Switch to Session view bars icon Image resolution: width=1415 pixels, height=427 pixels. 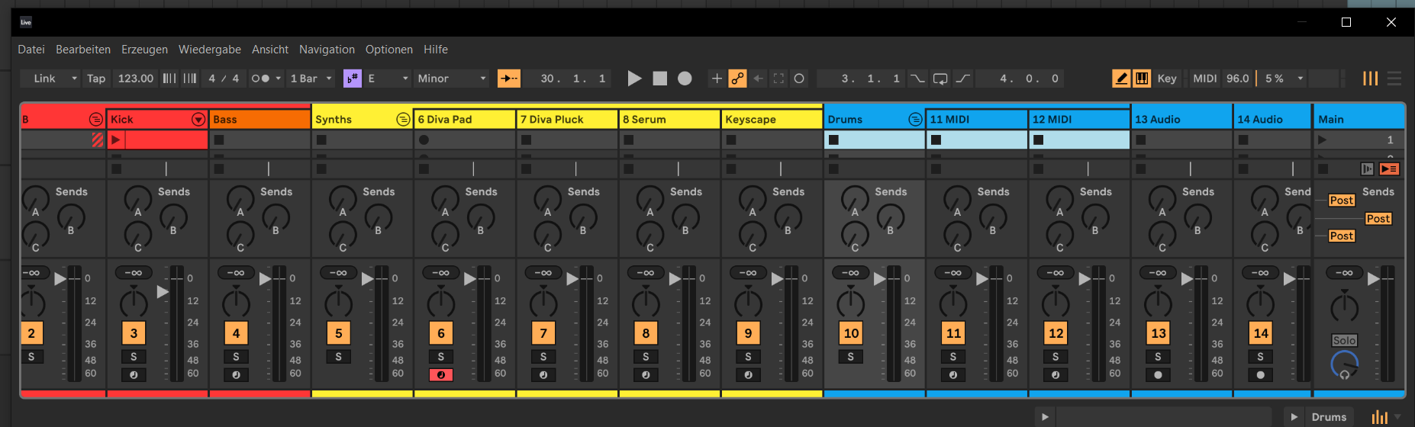pyautogui.click(x=1371, y=79)
